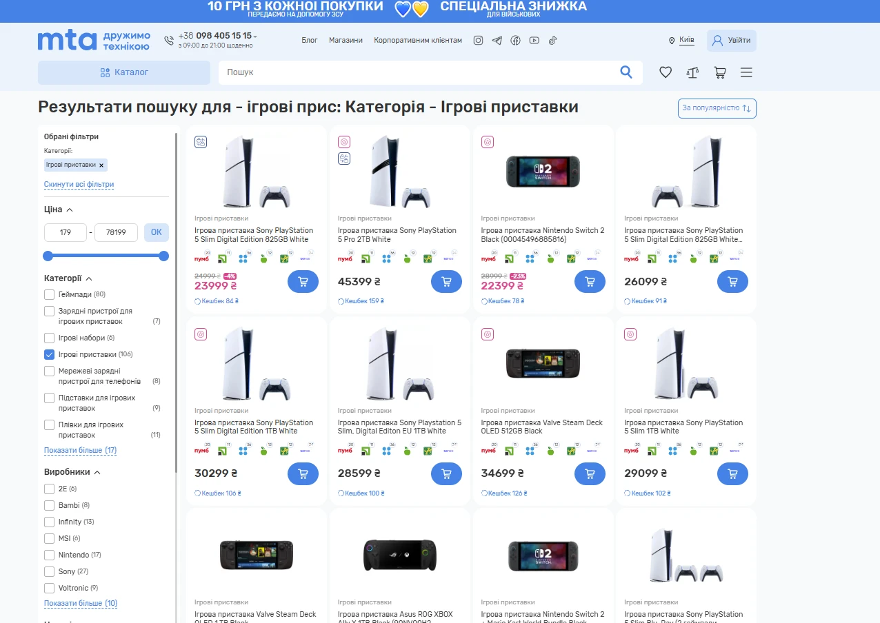Open the hamburger menu icon
Image resolution: width=880 pixels, height=623 pixels.
[x=746, y=72]
